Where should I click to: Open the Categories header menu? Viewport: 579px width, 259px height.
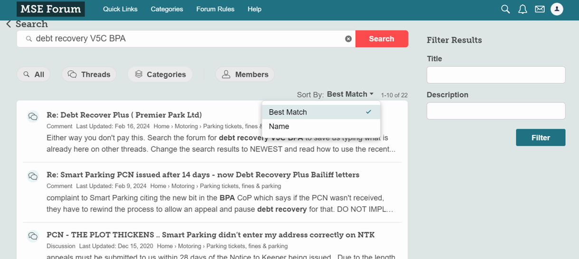pos(167,9)
